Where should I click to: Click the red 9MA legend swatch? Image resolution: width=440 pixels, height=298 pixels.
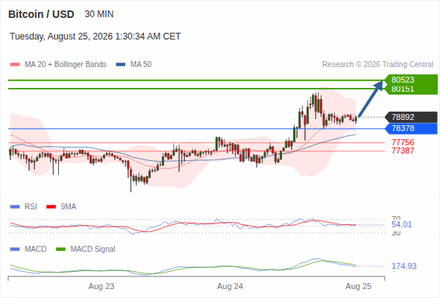click(x=51, y=207)
